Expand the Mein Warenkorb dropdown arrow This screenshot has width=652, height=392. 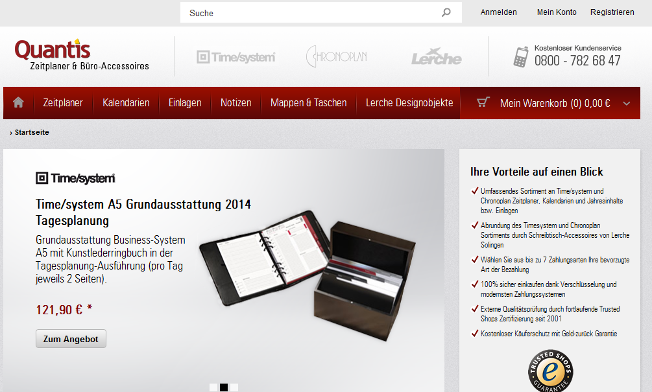click(x=627, y=104)
